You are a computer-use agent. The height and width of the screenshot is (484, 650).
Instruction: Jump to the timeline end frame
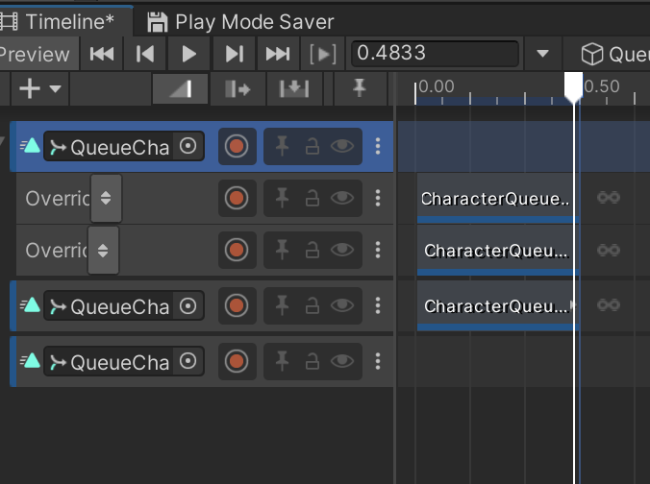click(x=277, y=54)
